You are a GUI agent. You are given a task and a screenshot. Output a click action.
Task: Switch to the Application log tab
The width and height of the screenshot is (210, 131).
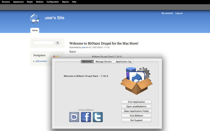pos(123,62)
